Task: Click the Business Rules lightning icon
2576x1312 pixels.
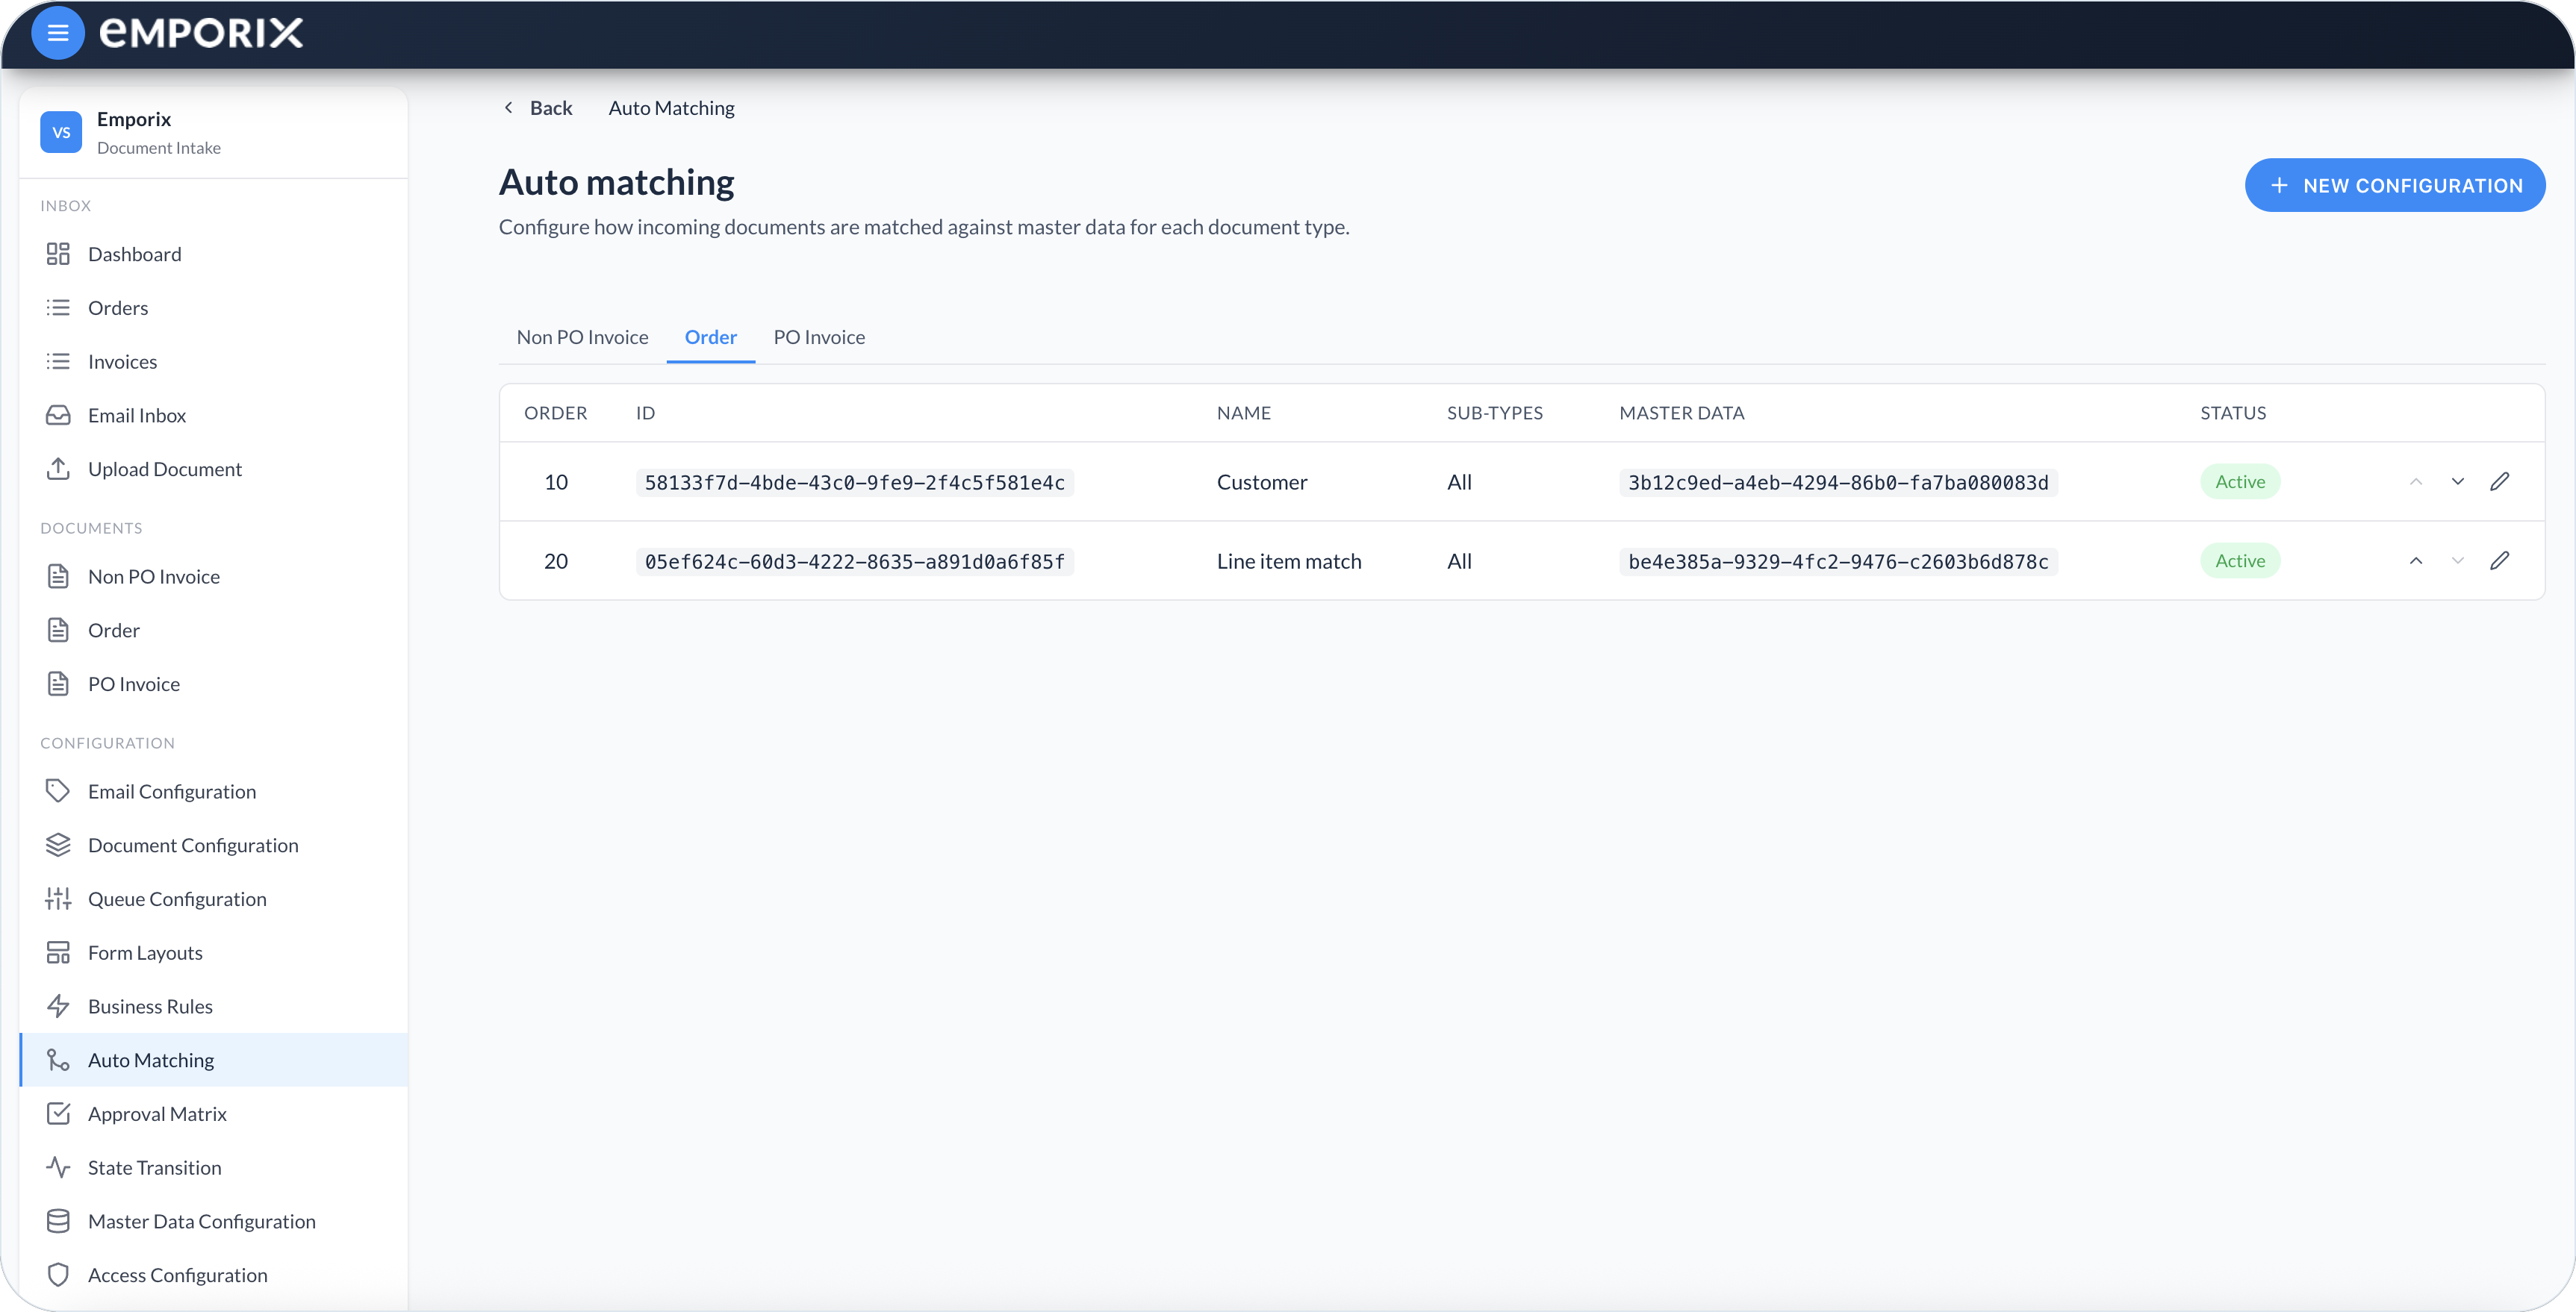Action: (x=58, y=1006)
